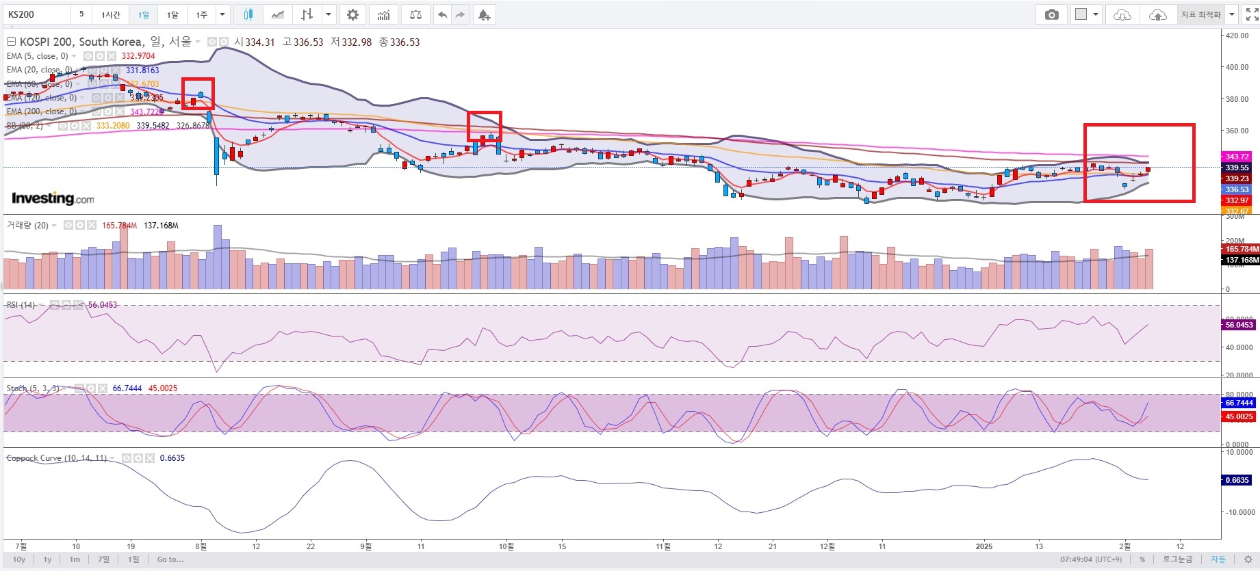Toggle visibility of the KOSPI 200 series
The image size is (1260, 571).
pyautogui.click(x=212, y=42)
